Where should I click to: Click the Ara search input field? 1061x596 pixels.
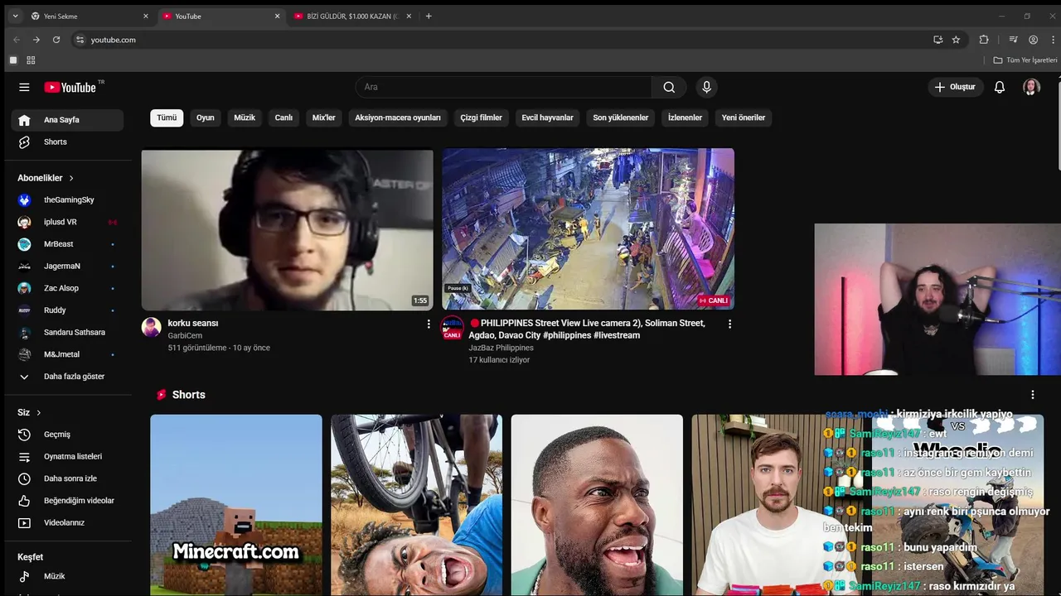point(504,87)
